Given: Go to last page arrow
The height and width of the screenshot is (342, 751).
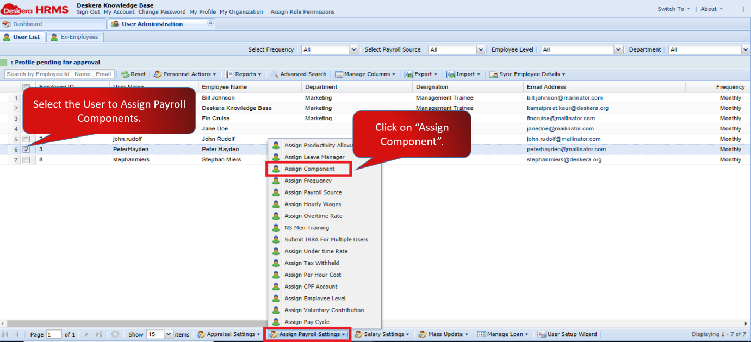Looking at the screenshot, I should 98,334.
